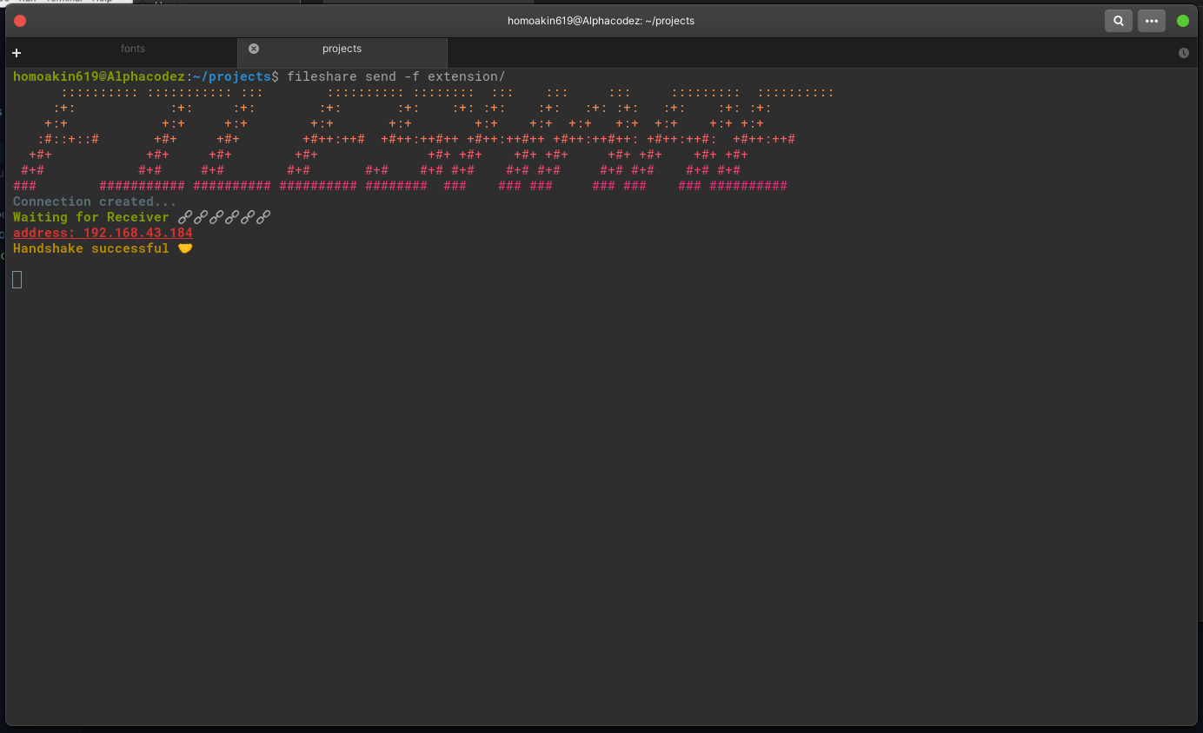Switch to the fonts tab

133,49
